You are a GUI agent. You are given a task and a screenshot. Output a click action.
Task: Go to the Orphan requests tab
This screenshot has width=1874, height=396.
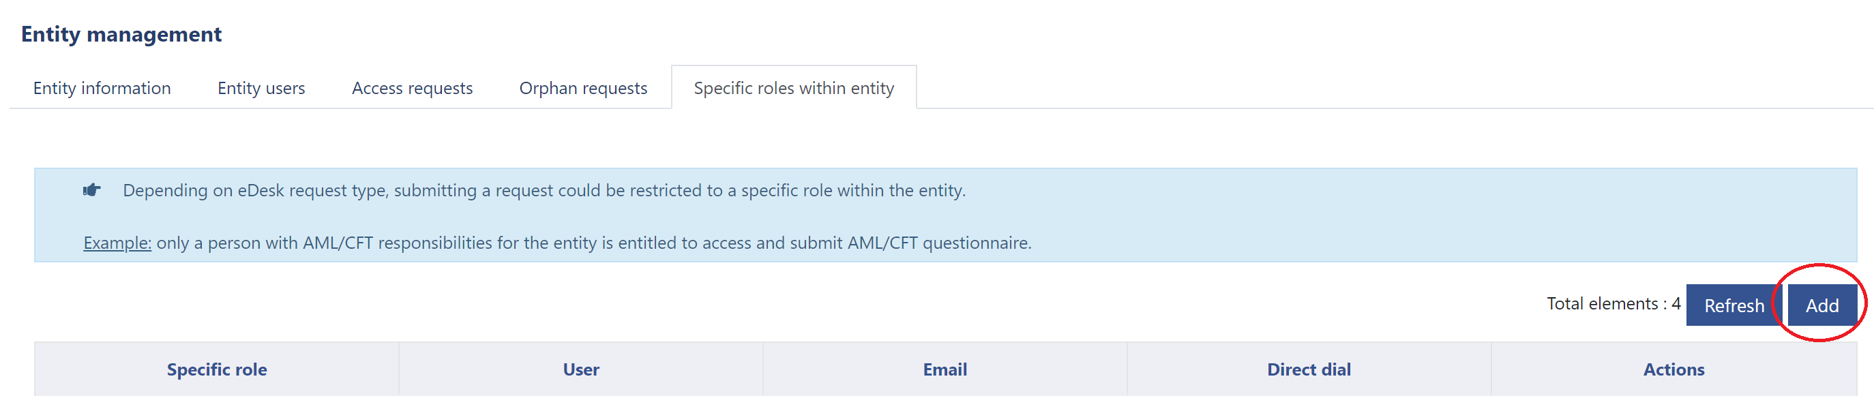582,88
